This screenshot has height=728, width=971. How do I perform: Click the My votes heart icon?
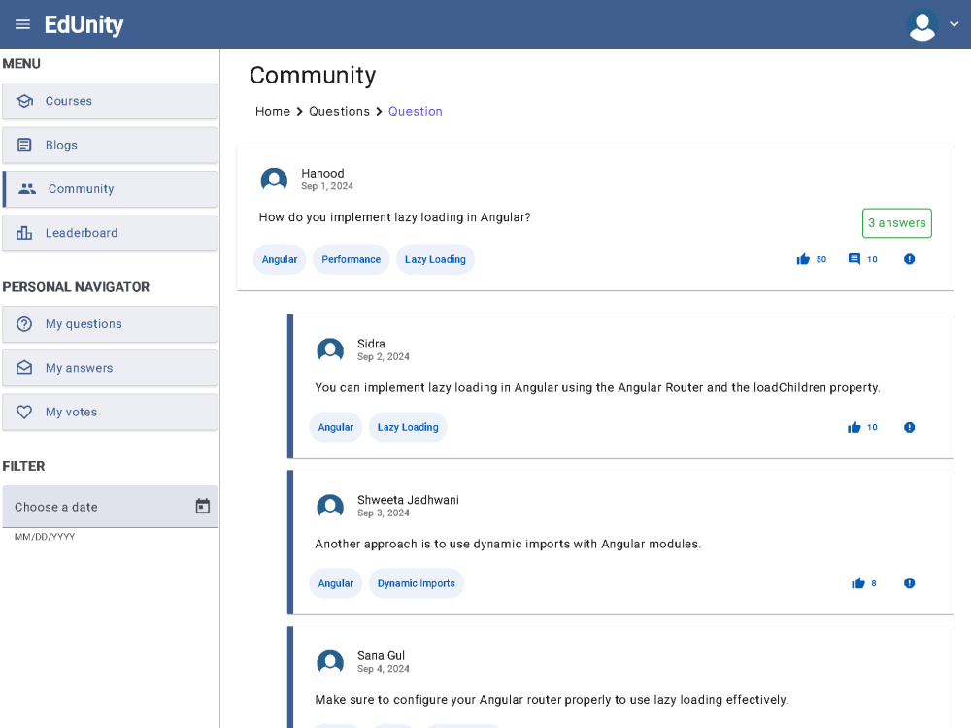(x=24, y=412)
